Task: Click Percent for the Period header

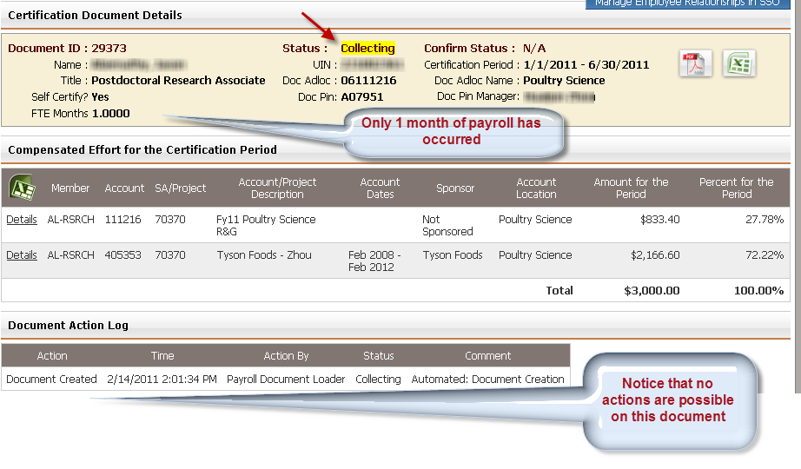Action: [736, 188]
